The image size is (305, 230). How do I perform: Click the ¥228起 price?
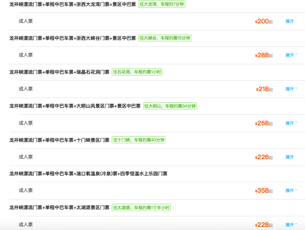point(264,225)
